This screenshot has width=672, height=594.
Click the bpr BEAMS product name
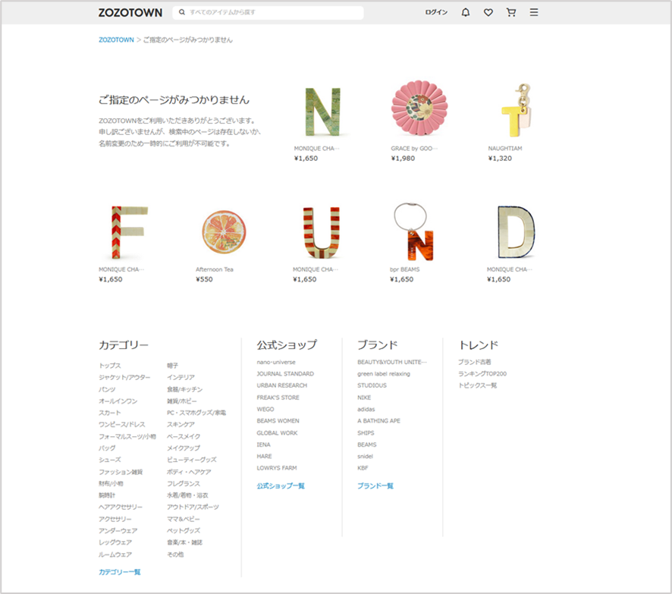(x=404, y=269)
